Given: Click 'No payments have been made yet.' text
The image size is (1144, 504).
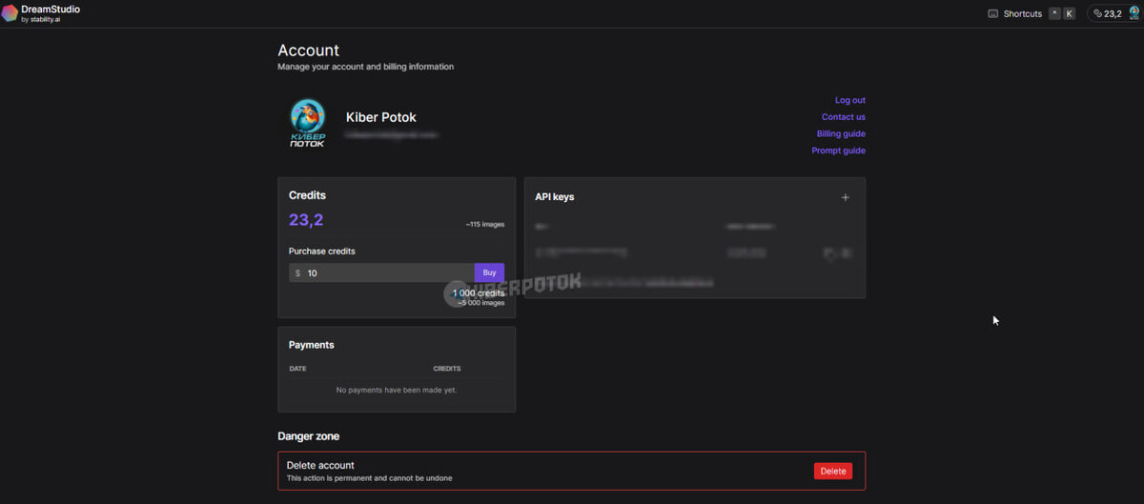Looking at the screenshot, I should click(x=397, y=390).
